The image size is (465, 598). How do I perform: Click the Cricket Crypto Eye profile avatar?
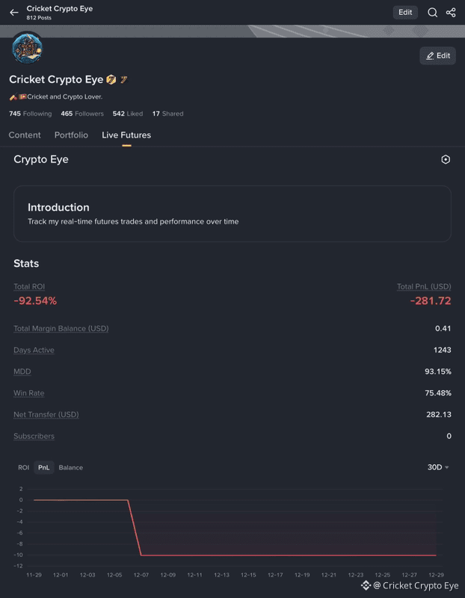click(27, 49)
